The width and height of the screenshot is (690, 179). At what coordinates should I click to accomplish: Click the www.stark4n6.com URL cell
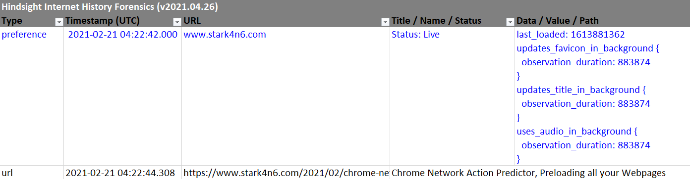click(x=286, y=96)
